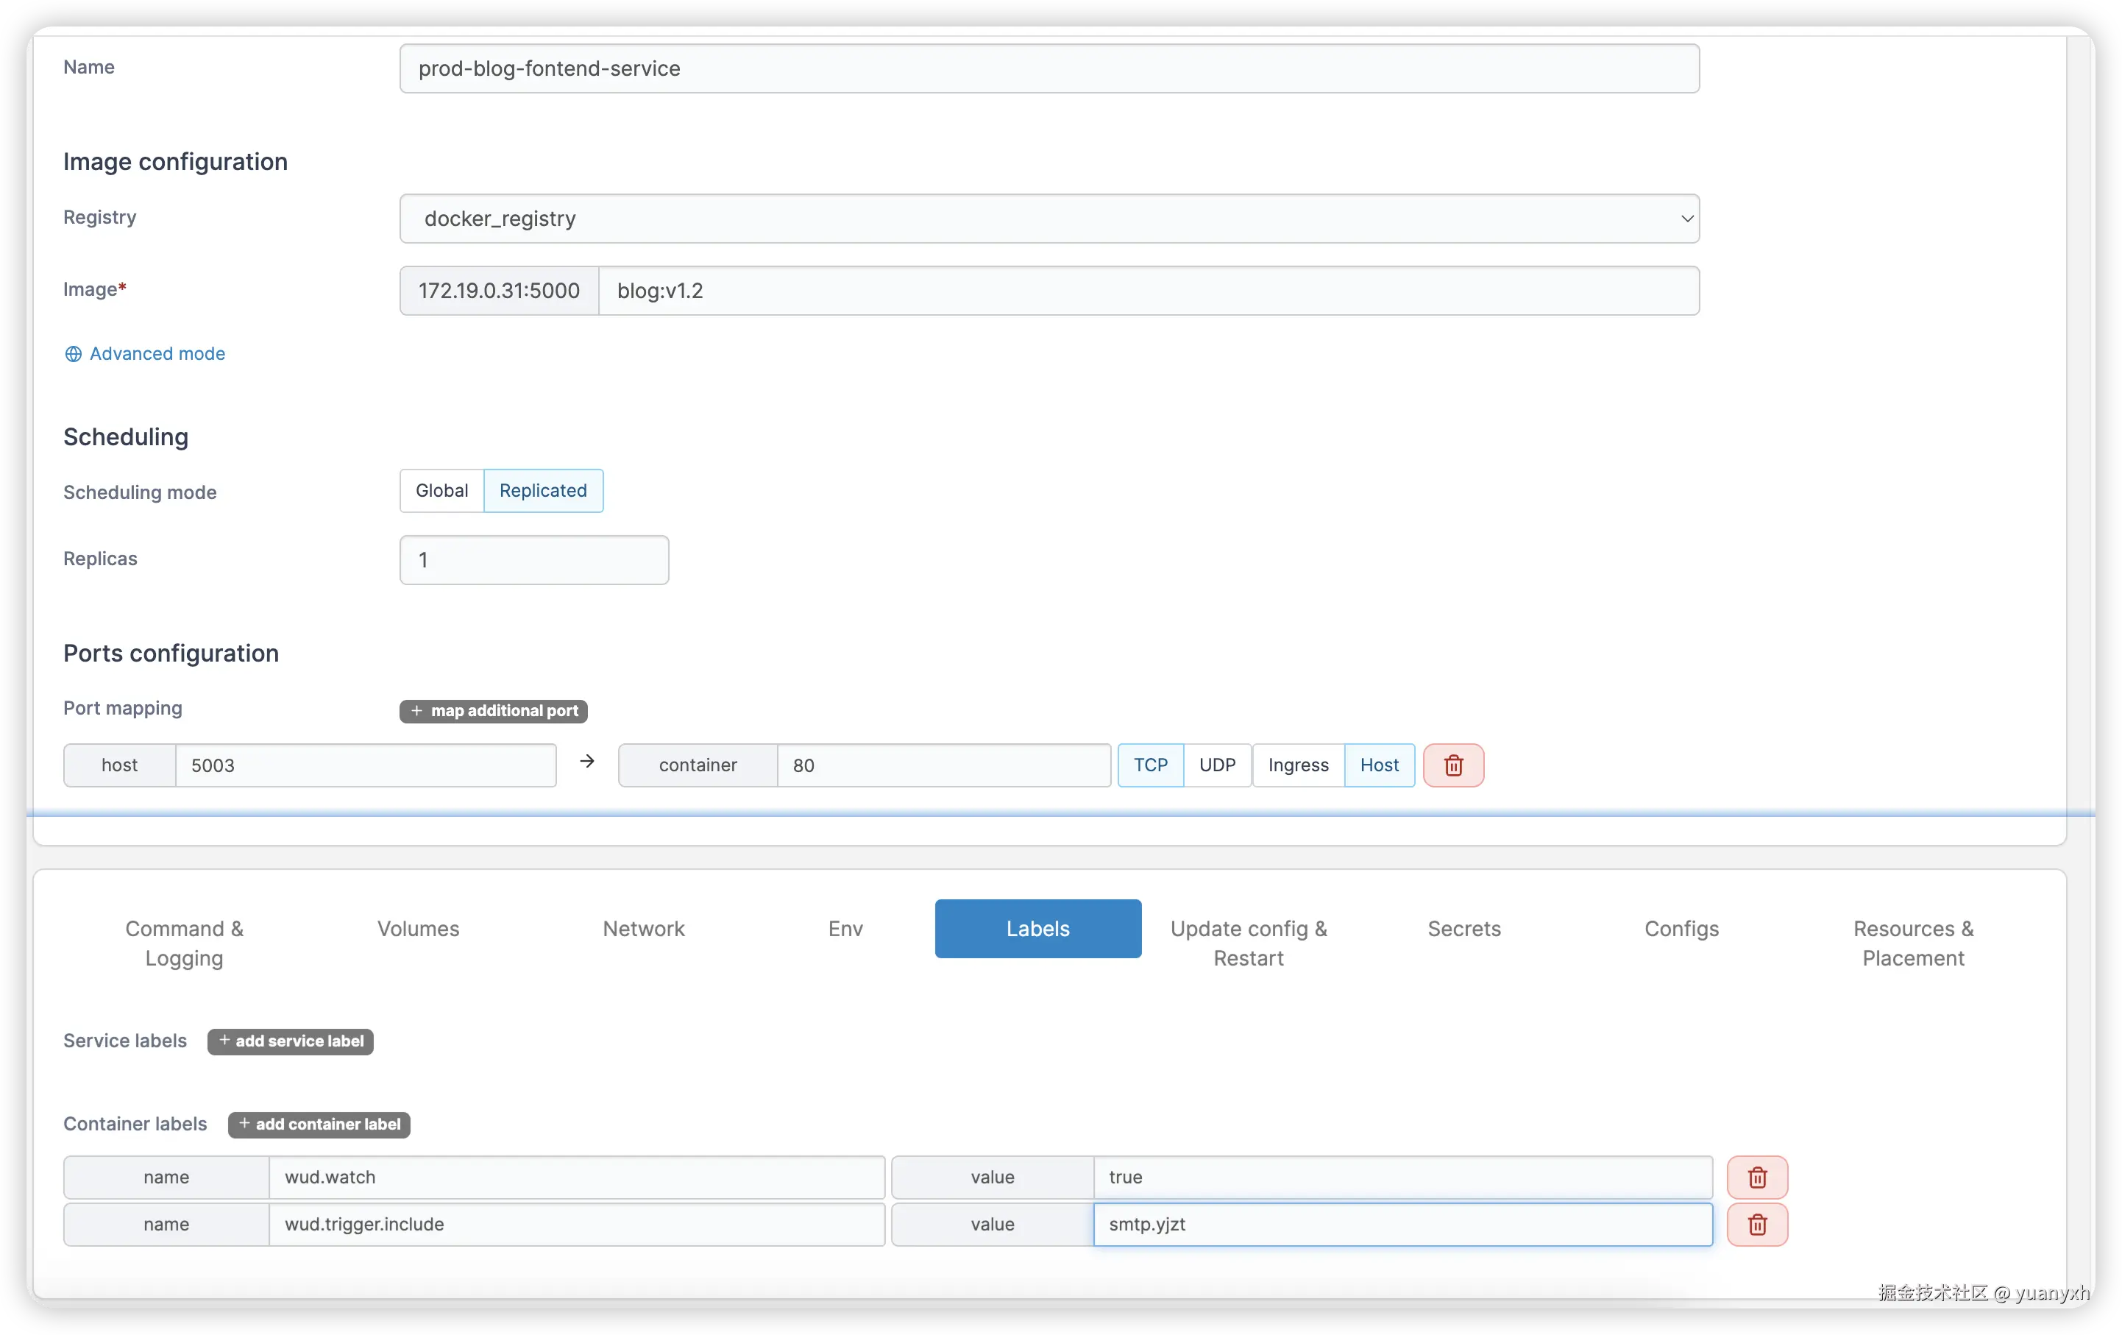Edit the smtp.yjzt value field

1401,1224
